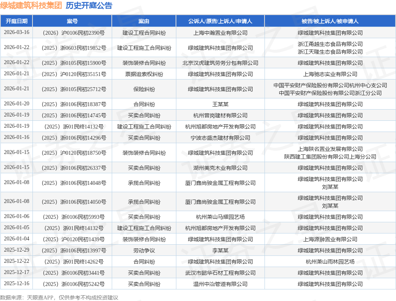This screenshot has height=301, width=396.
Task: Select the 公诉人/原告/上诉人/申请人 column header
Action: pos(220,21)
